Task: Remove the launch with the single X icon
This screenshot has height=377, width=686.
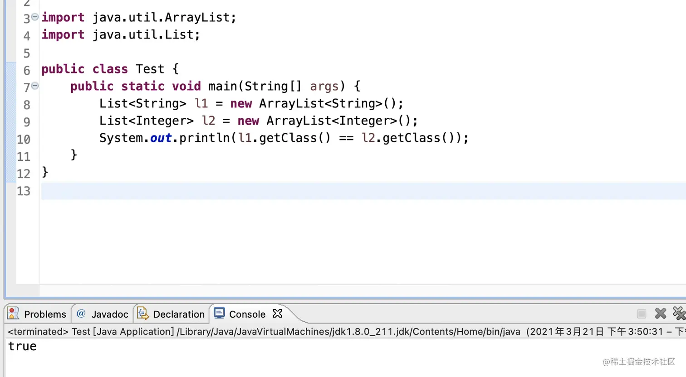Action: [x=661, y=313]
